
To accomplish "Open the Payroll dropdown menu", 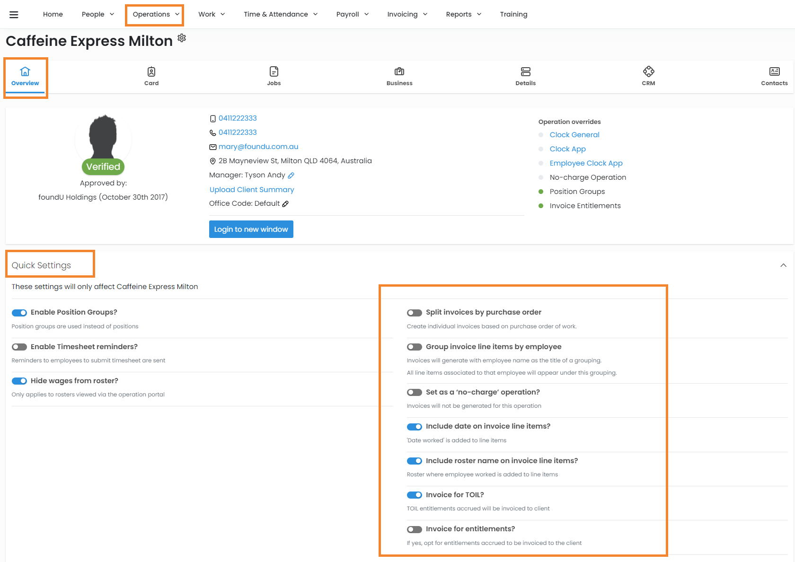I will 352,15.
